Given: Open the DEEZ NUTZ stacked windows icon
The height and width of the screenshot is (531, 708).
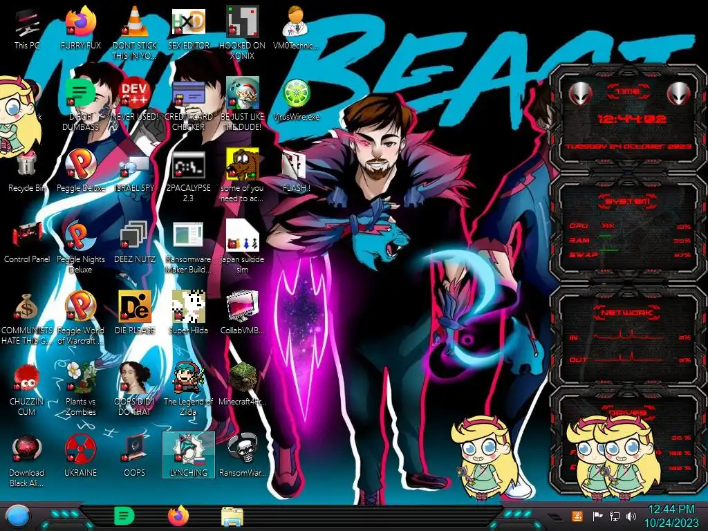Looking at the screenshot, I should pyautogui.click(x=135, y=235).
